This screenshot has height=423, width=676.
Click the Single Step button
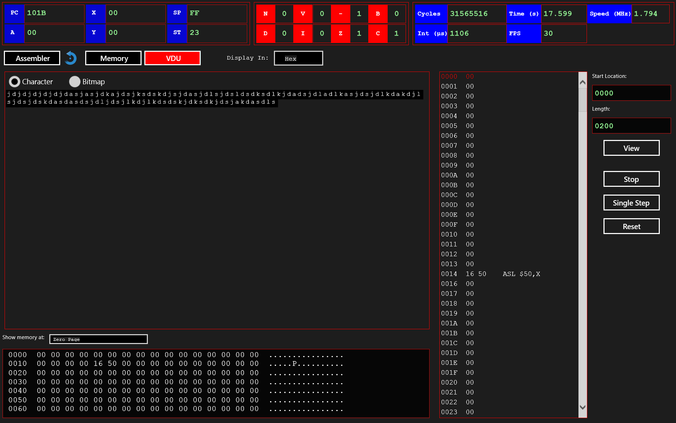[x=631, y=203]
